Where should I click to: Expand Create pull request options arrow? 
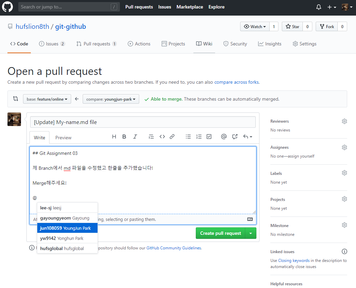[x=251, y=233]
